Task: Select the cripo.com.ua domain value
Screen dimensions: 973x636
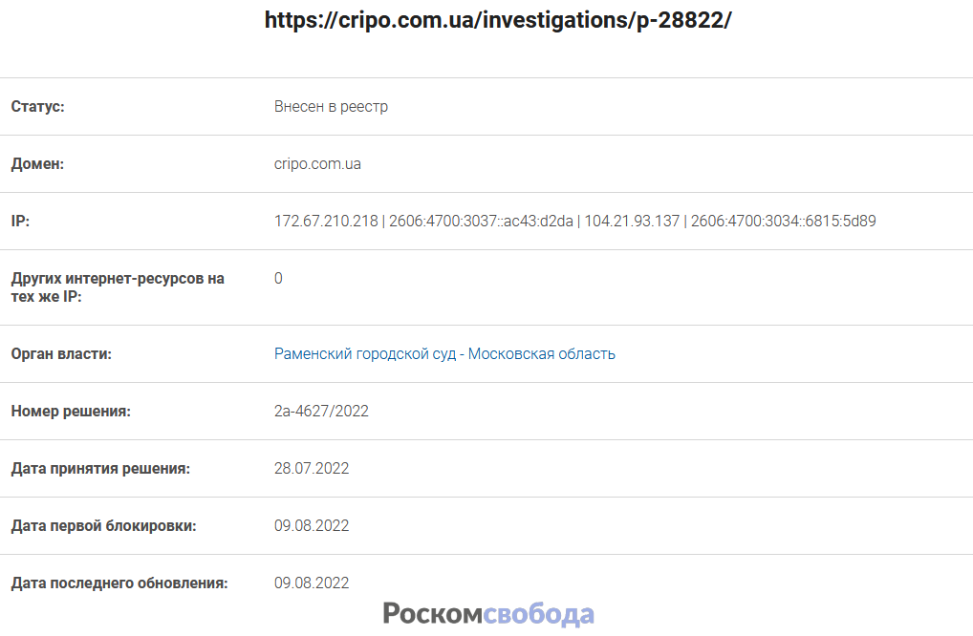Action: point(317,164)
